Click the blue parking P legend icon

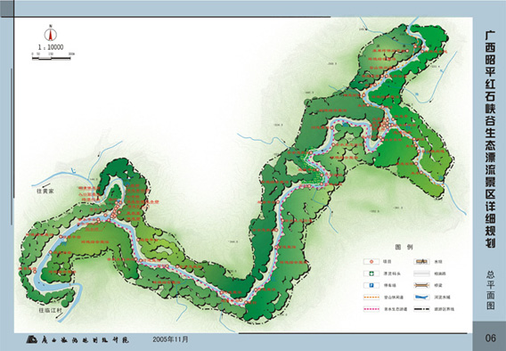tap(371, 285)
